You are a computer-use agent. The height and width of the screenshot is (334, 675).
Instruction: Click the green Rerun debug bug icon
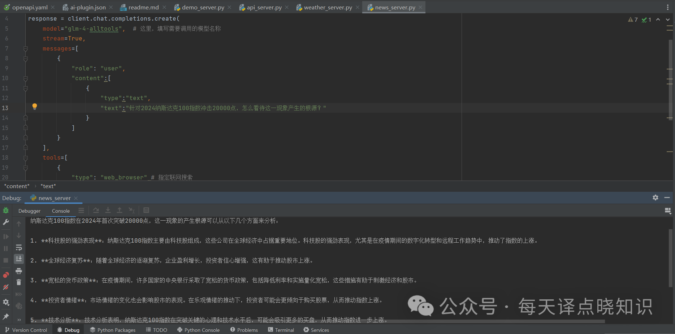point(6,211)
